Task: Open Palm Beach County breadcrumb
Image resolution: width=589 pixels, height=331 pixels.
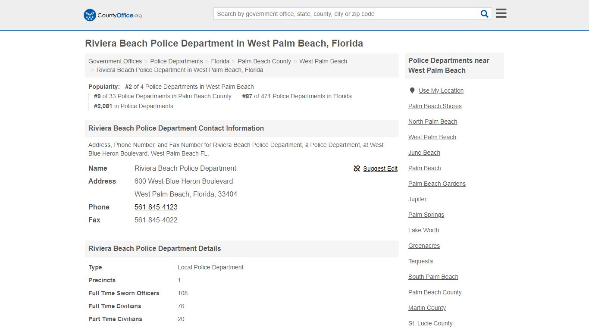Action: 264,61
